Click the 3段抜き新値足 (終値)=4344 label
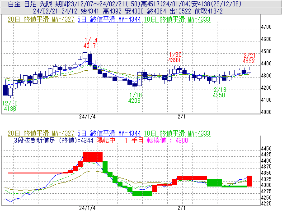Image resolution: width=282 pixels, height=214 pixels. coord(54,140)
